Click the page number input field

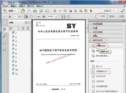coord(15,16)
